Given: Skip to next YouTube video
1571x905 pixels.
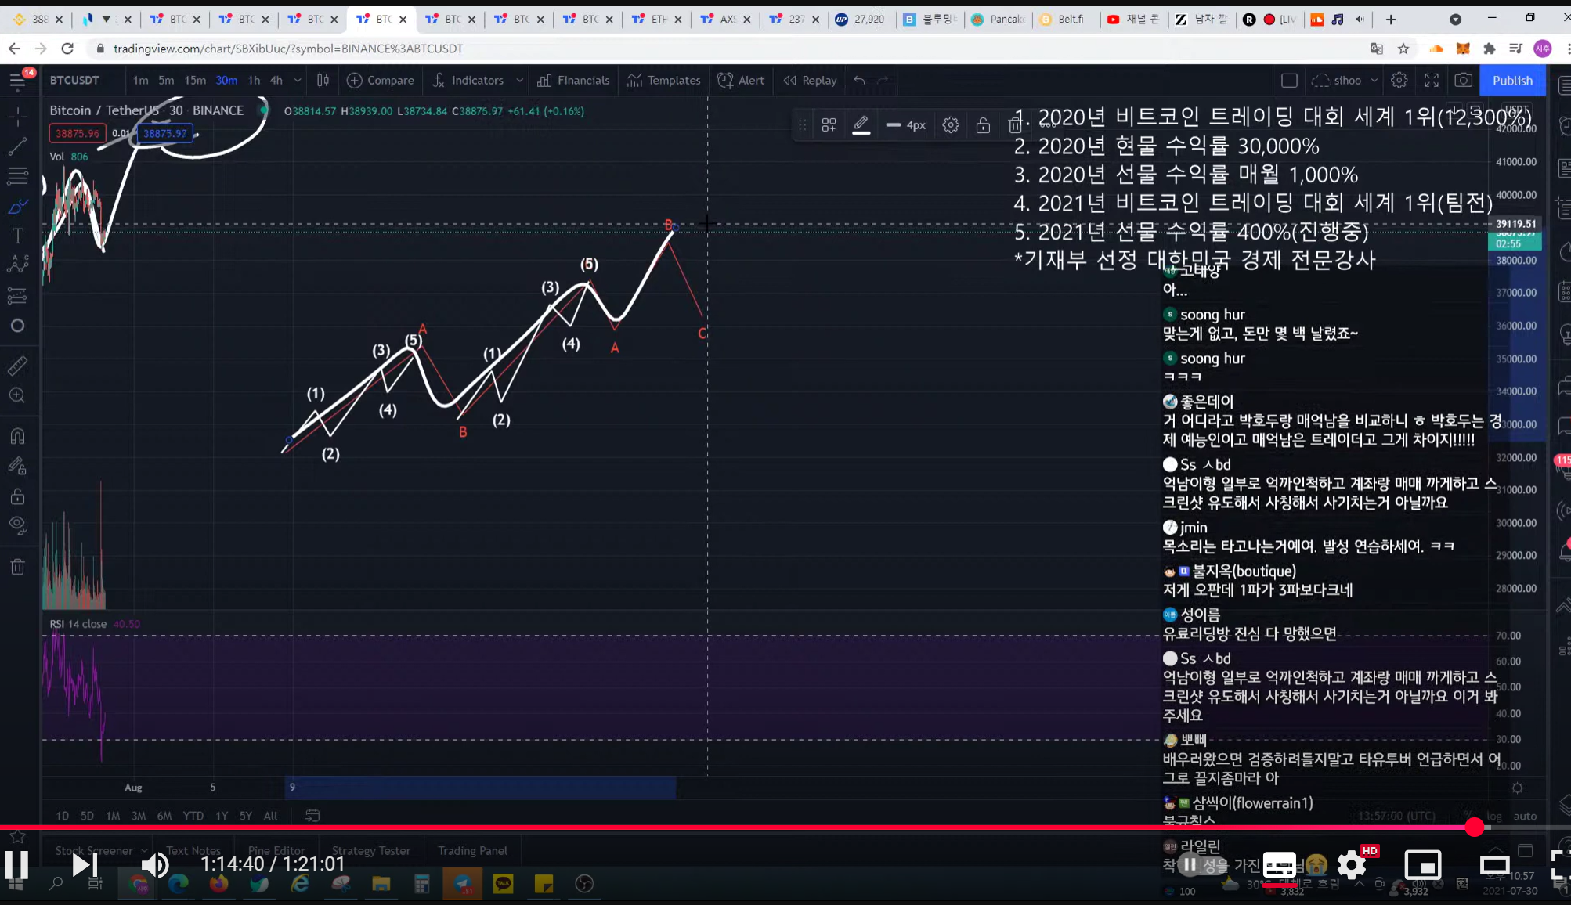Looking at the screenshot, I should coord(84,864).
